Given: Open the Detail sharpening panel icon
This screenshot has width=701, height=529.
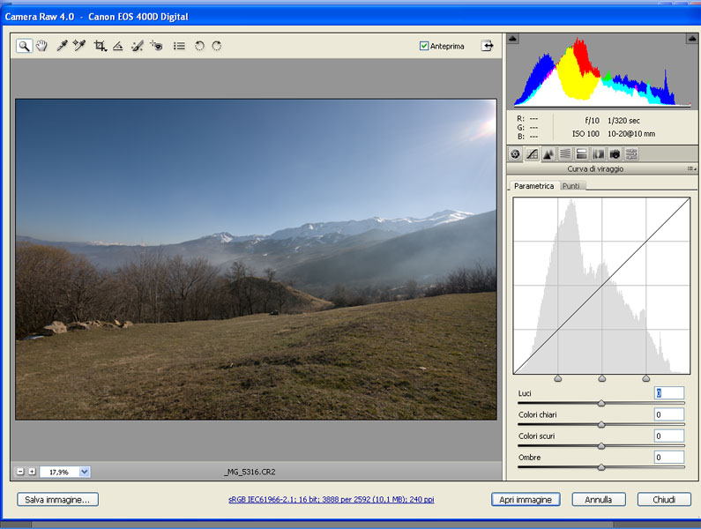Looking at the screenshot, I should [548, 153].
